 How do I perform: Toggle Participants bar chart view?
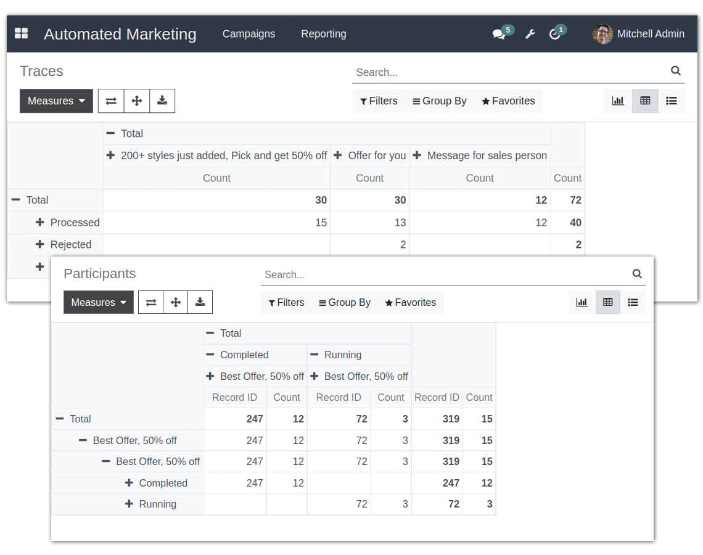(581, 302)
